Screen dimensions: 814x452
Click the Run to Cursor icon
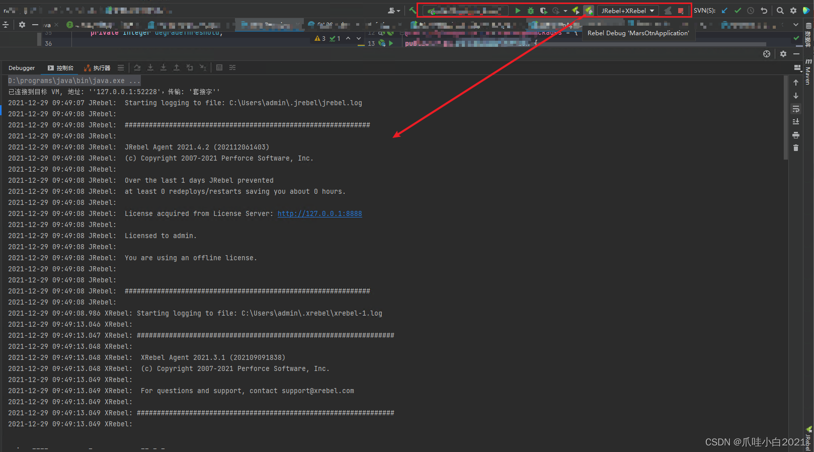click(x=203, y=67)
